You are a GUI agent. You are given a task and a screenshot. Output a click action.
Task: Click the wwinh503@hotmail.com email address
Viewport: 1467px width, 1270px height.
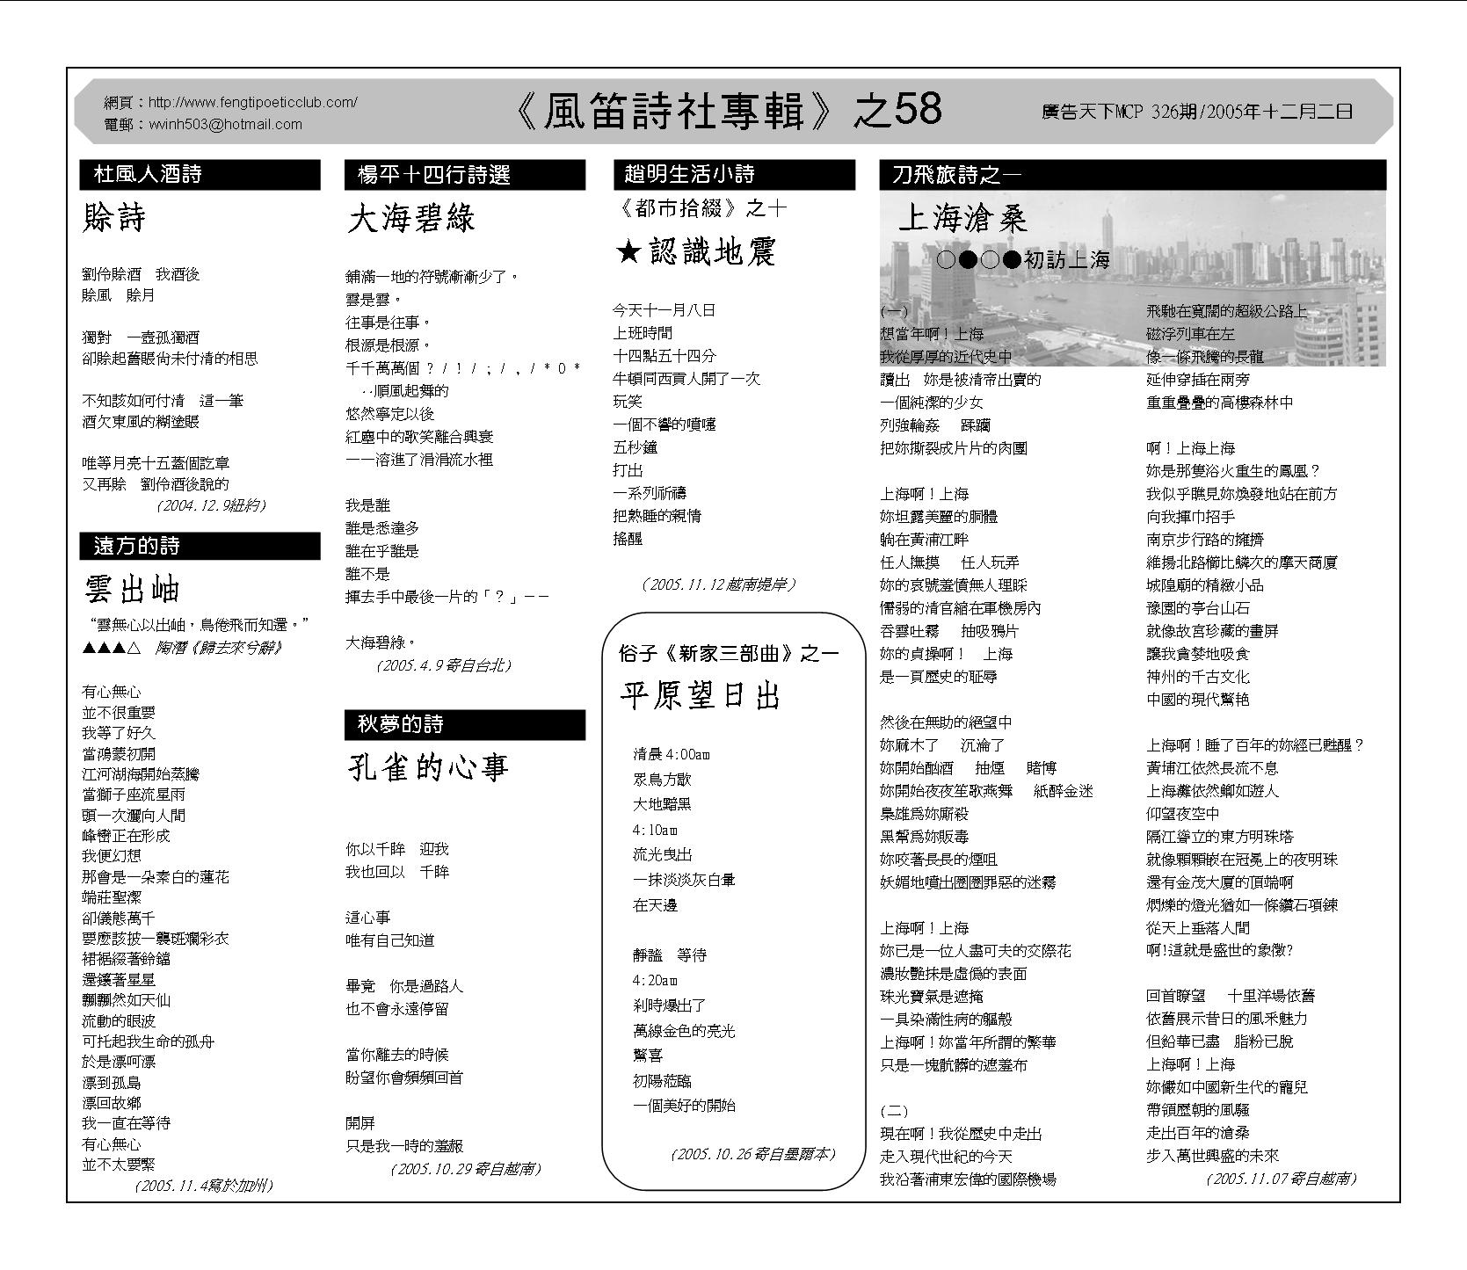(x=225, y=125)
